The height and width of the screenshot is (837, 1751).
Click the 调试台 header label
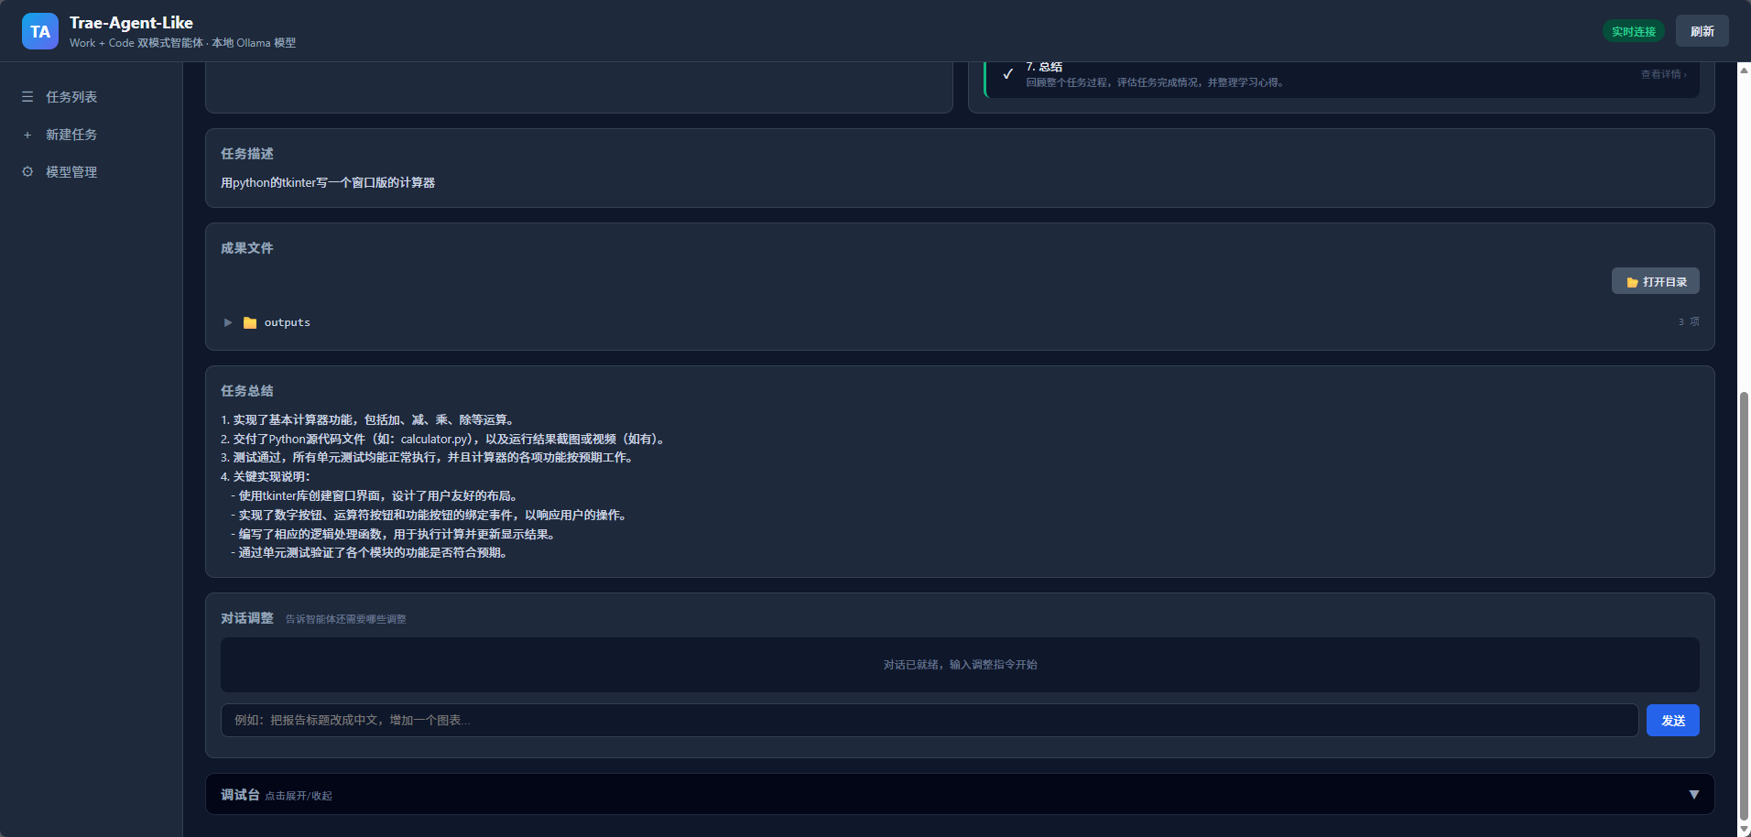pos(240,795)
